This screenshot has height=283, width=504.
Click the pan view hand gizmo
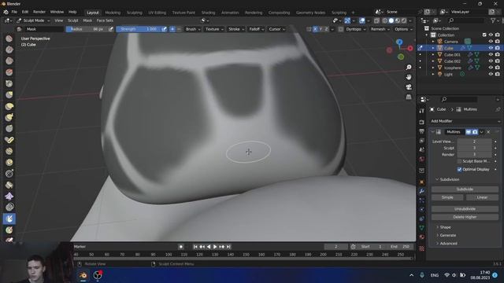(409, 77)
